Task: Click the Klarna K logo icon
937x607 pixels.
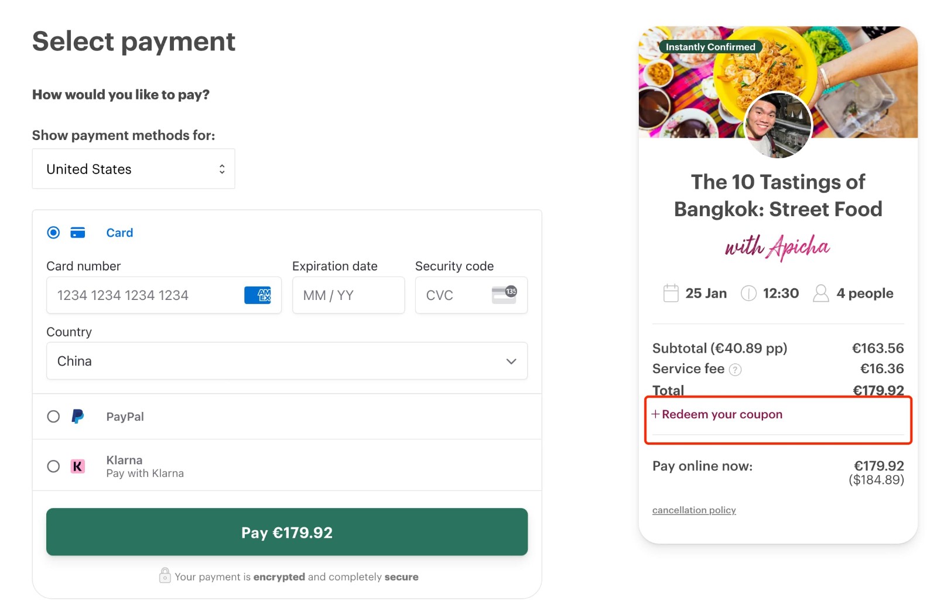Action: point(78,466)
